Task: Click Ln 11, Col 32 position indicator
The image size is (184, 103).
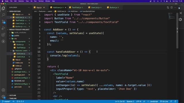Action: click(x=120, y=102)
